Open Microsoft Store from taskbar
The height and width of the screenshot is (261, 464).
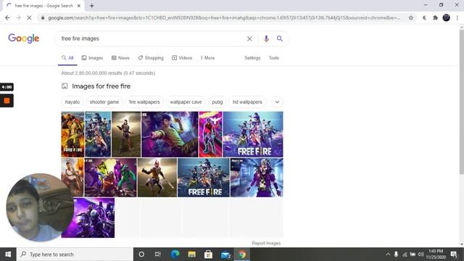(x=208, y=254)
